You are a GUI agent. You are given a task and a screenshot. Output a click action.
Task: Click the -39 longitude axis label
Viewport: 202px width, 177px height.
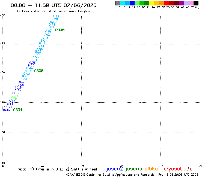point(81,166)
